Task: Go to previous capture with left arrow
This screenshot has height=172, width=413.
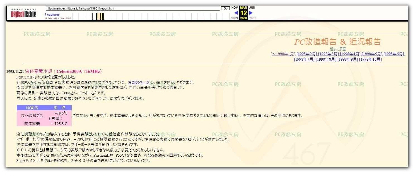Action: (236, 13)
